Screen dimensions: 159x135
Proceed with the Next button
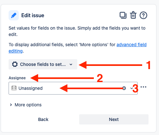[114, 119]
